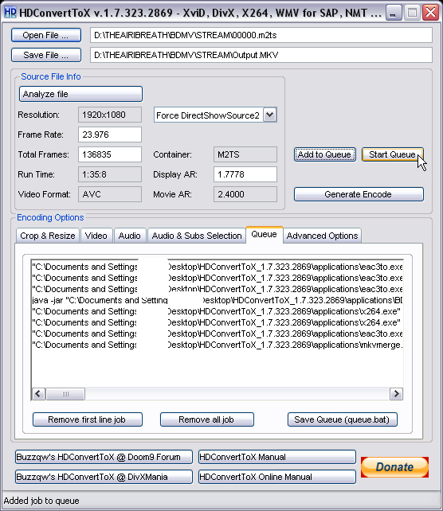Click the Analyze file button

80,94
